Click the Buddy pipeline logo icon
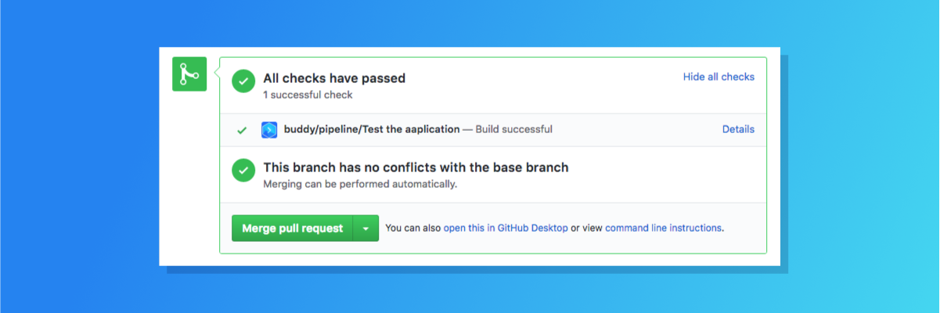Viewport: 940px width, 313px height. point(269,130)
